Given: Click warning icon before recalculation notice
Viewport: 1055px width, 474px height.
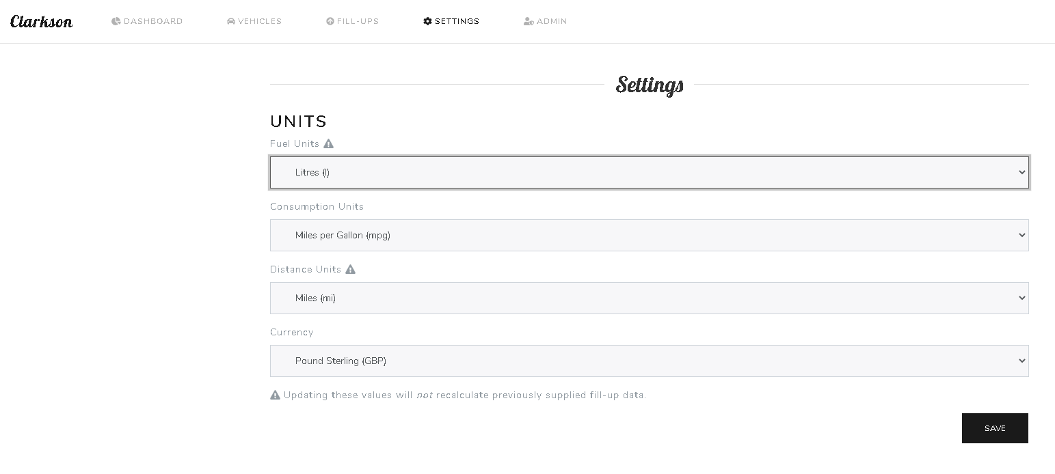Looking at the screenshot, I should pos(276,395).
